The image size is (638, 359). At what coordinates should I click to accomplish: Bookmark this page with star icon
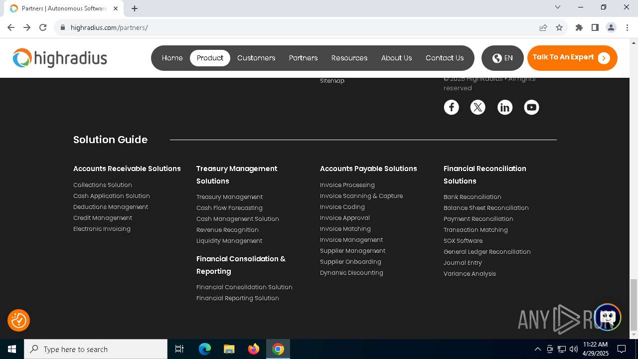559,27
